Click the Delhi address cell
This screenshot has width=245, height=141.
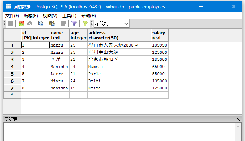point(119,81)
